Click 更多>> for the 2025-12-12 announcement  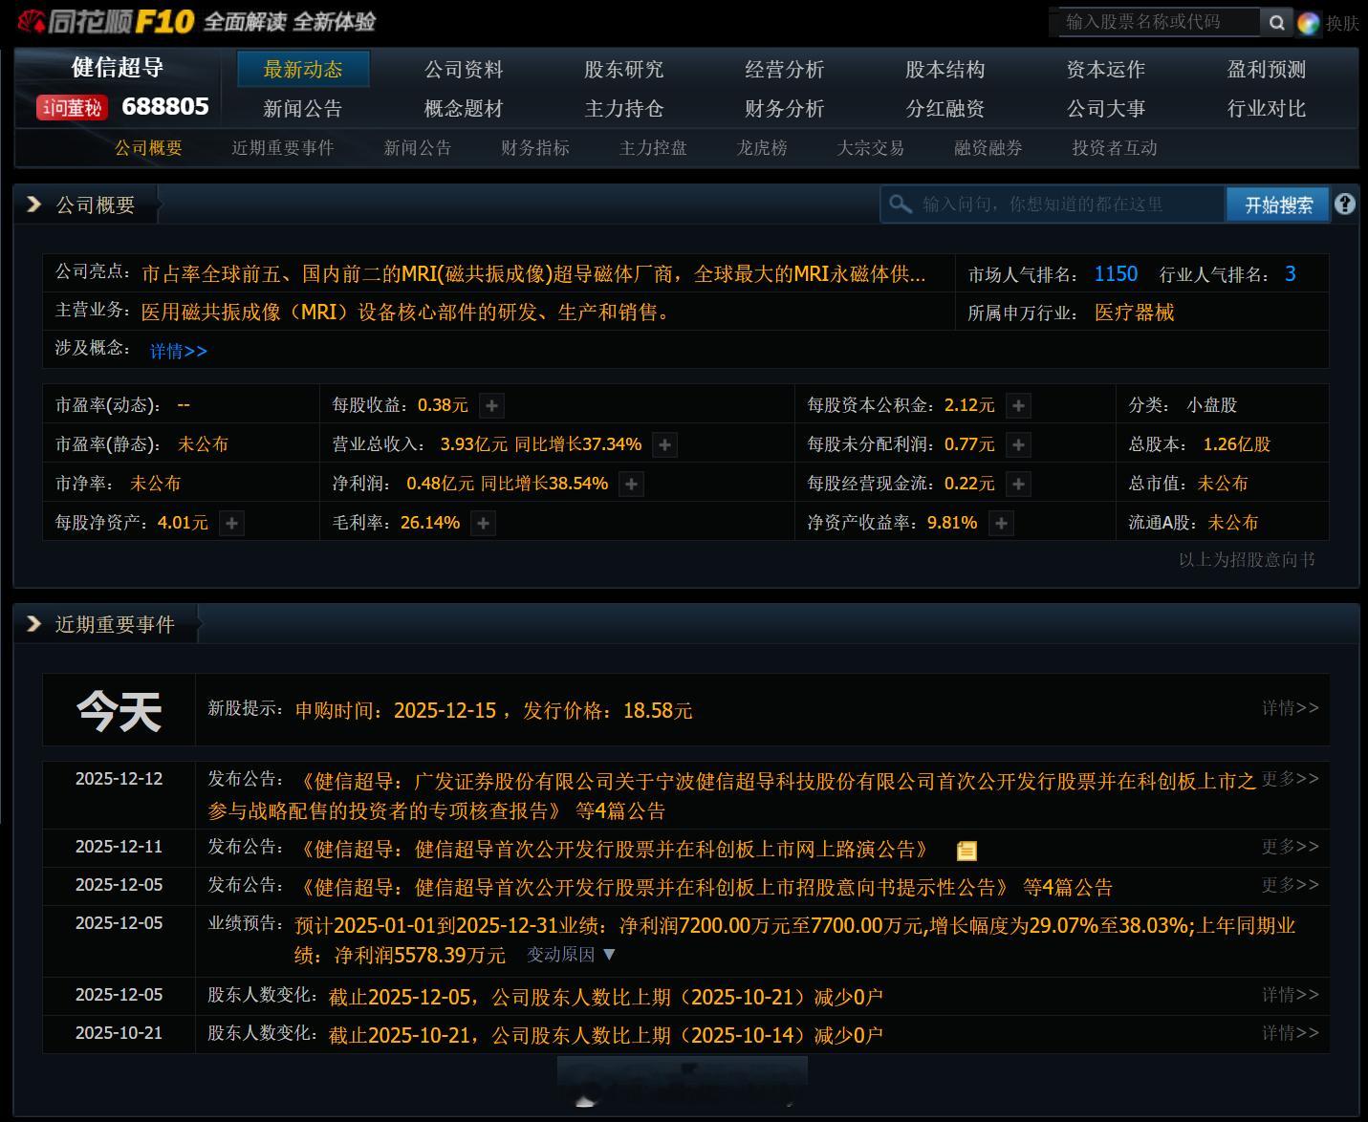point(1290,779)
